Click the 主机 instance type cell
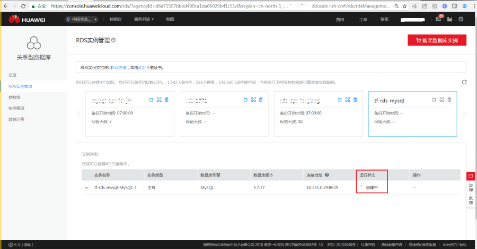Image resolution: width=477 pixels, height=249 pixels. click(x=152, y=188)
